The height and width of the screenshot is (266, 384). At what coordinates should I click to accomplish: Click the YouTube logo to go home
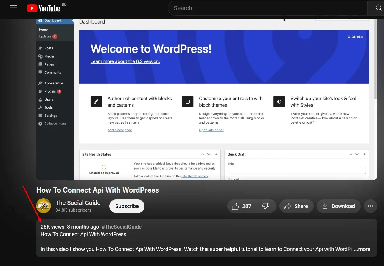click(x=43, y=8)
